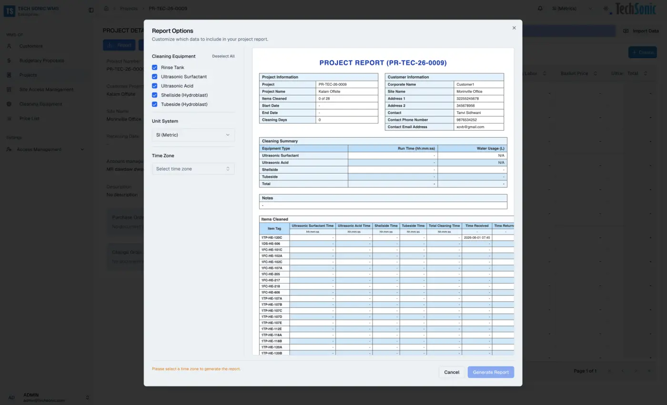Click the Ultrasonic Surfactant Time column header

click(x=313, y=226)
